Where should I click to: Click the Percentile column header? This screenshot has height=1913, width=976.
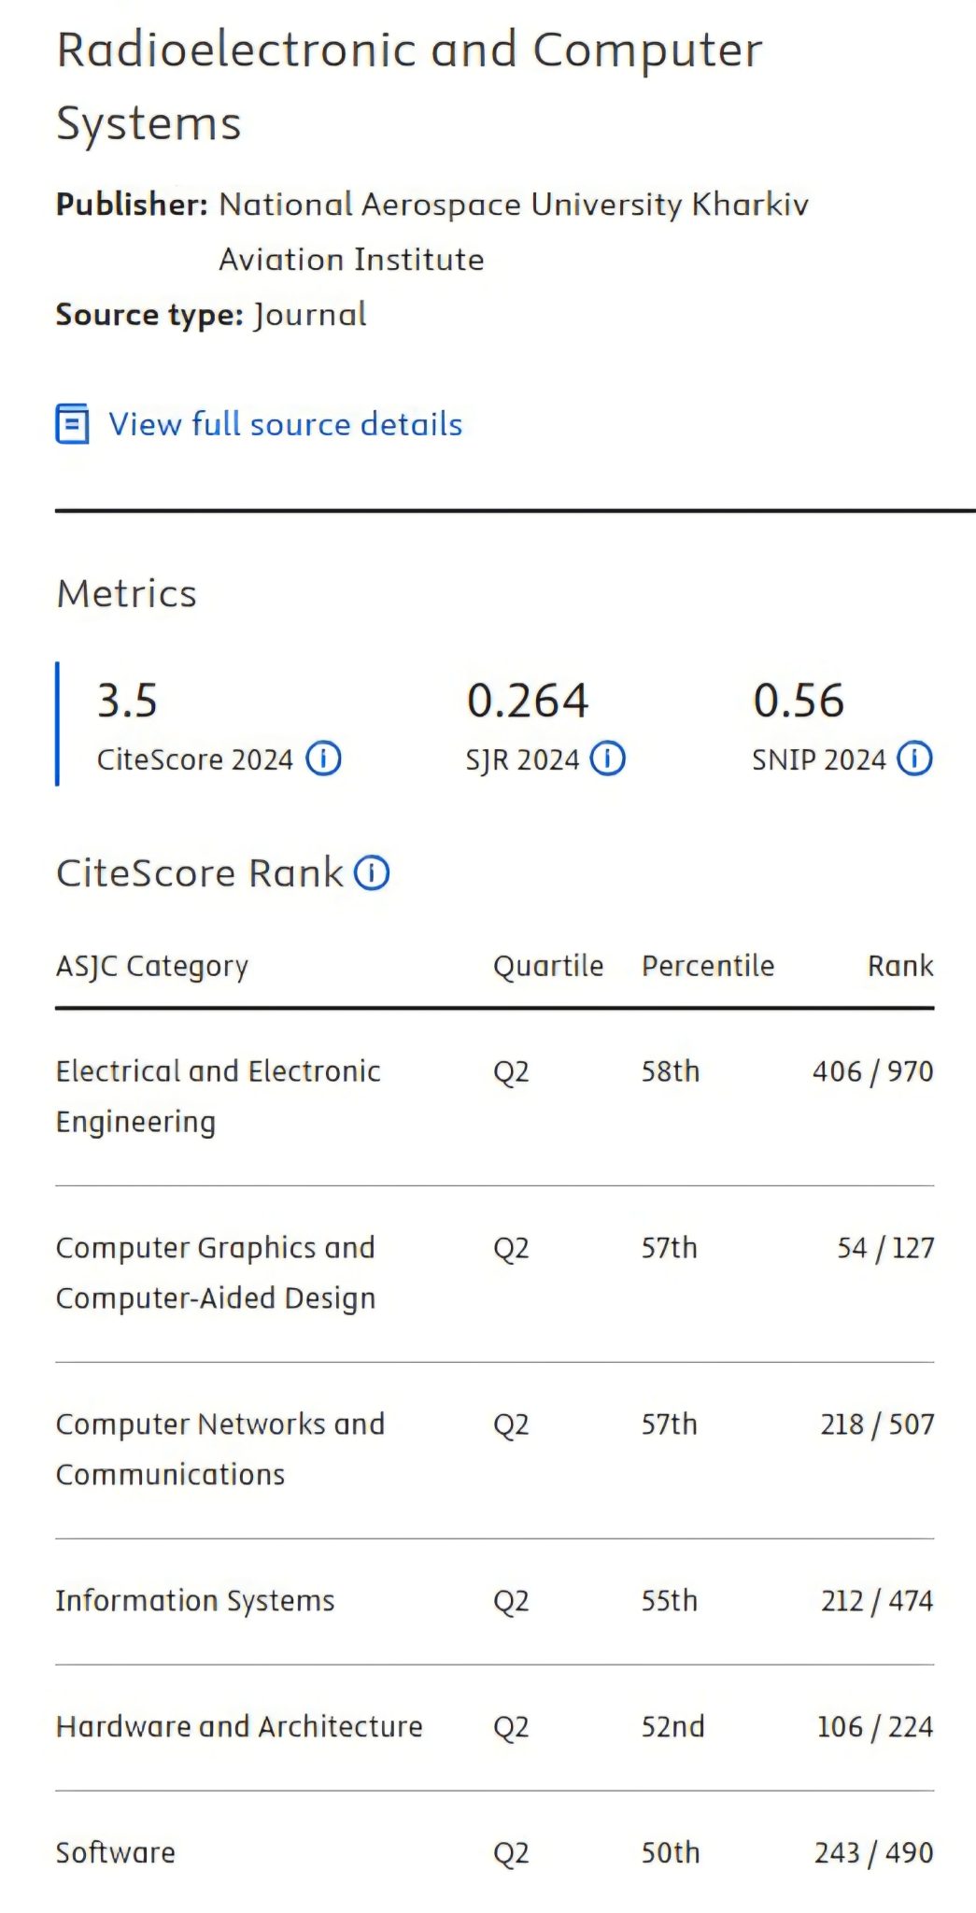point(708,966)
